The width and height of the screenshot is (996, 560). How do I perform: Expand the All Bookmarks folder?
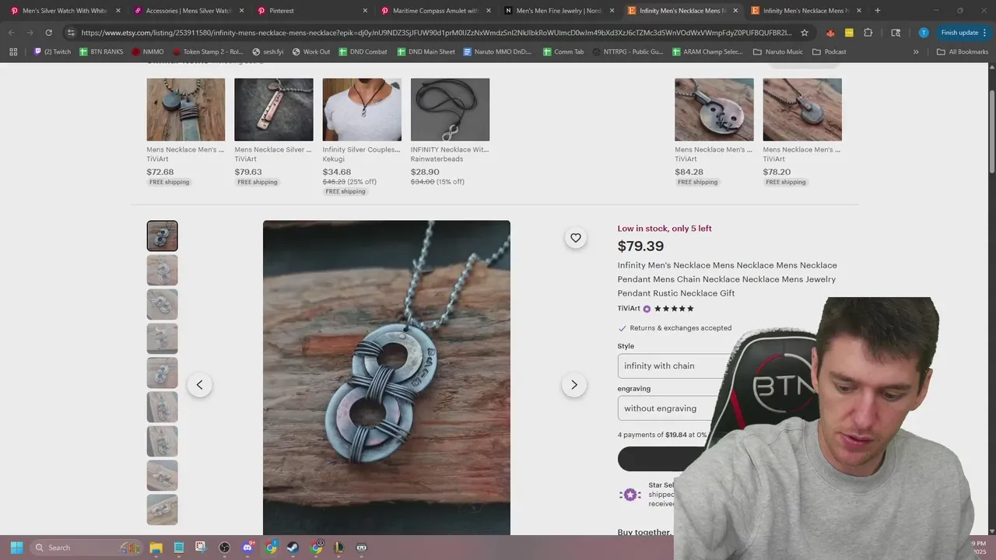(963, 52)
